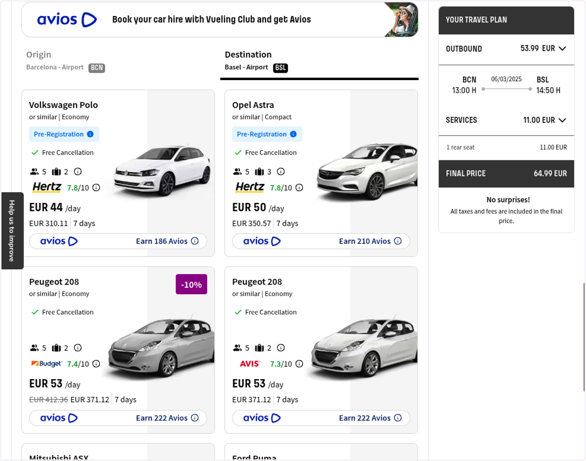586x461 pixels.
Task: Click the passengers icon on Volkswagen Polo card
Action: pyautogui.click(x=34, y=172)
